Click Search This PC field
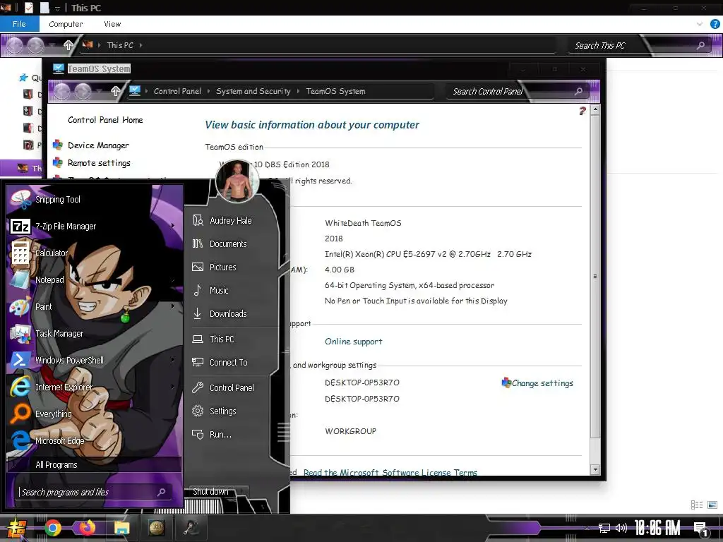 638,45
